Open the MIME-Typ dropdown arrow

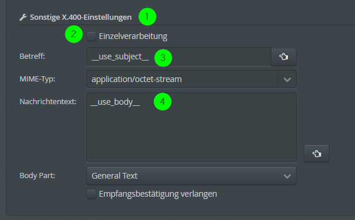point(287,79)
